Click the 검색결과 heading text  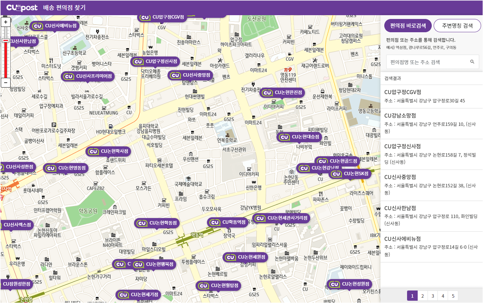point(393,78)
